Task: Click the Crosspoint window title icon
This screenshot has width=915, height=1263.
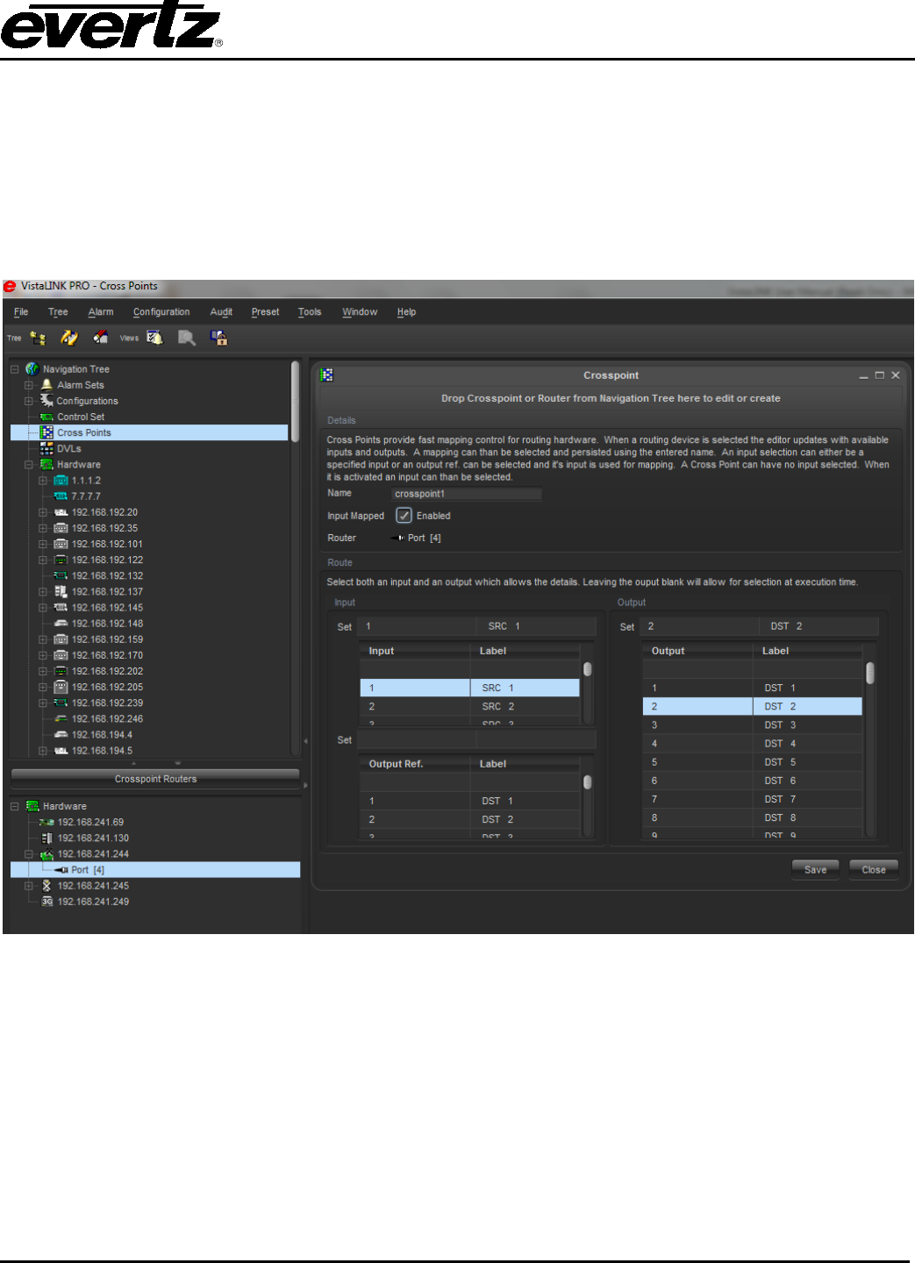Action: tap(327, 375)
